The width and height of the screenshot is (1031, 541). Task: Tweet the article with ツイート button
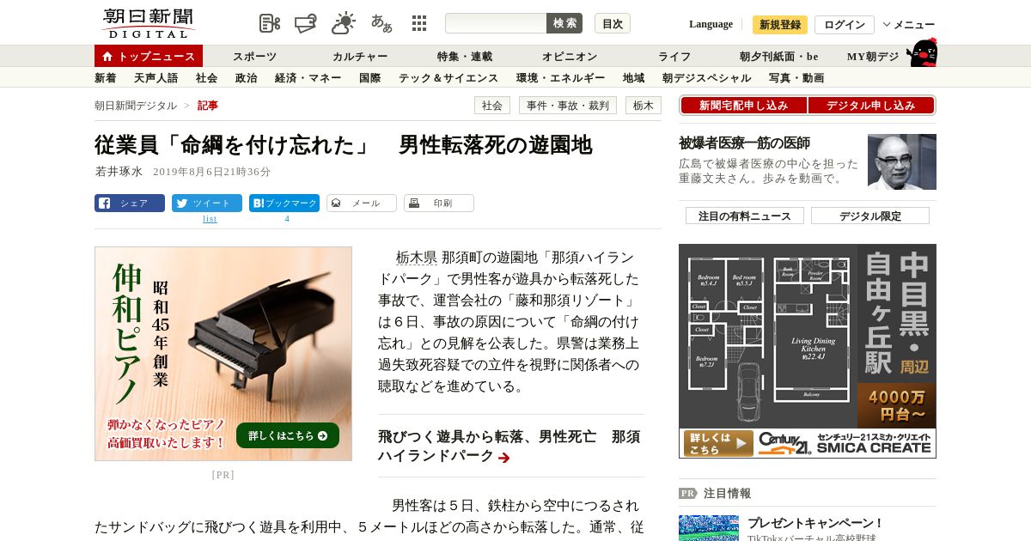207,204
